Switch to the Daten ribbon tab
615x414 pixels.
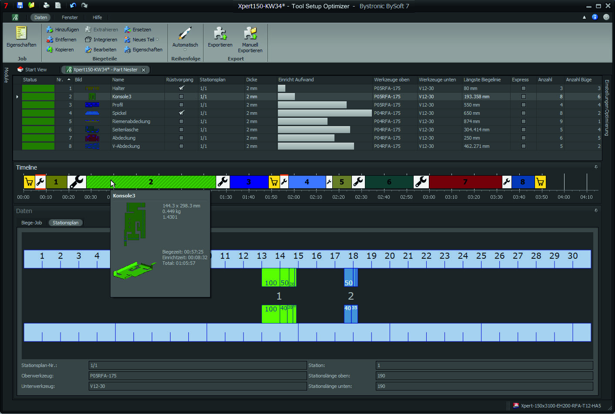[40, 17]
